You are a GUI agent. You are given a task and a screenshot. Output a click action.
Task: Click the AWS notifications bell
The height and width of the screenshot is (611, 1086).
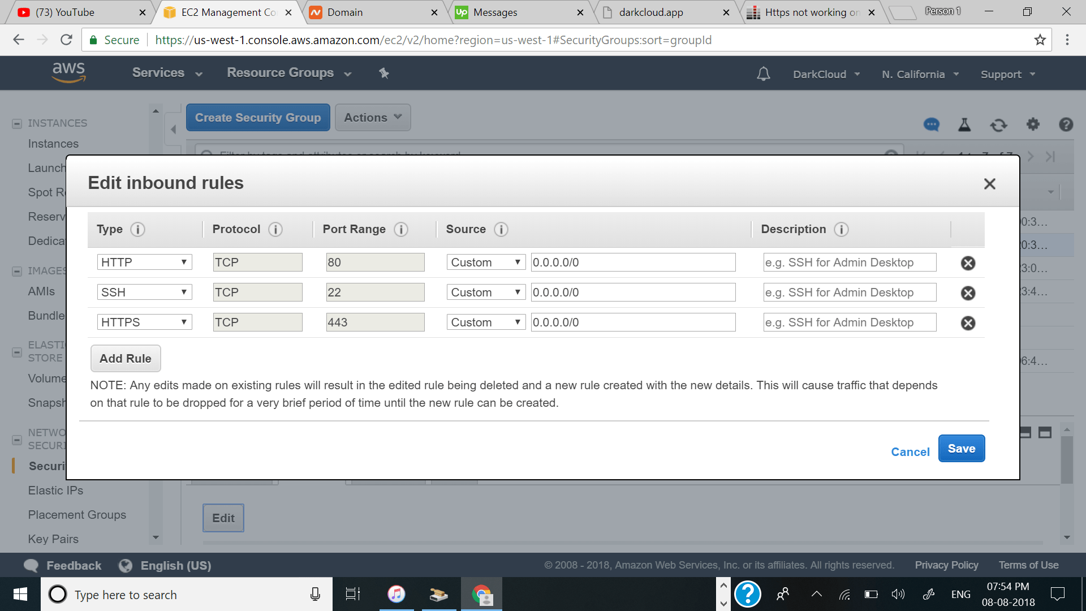[764, 74]
